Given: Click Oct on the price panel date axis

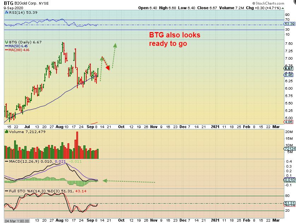Looking at the screenshot, I should (121, 127).
